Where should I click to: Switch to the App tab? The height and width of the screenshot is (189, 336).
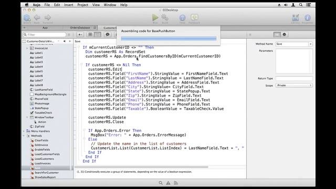[45, 28]
